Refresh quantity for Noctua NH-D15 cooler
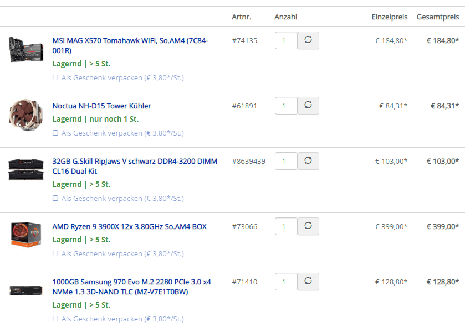Image resolution: width=465 pixels, height=327 pixels. pos(308,106)
